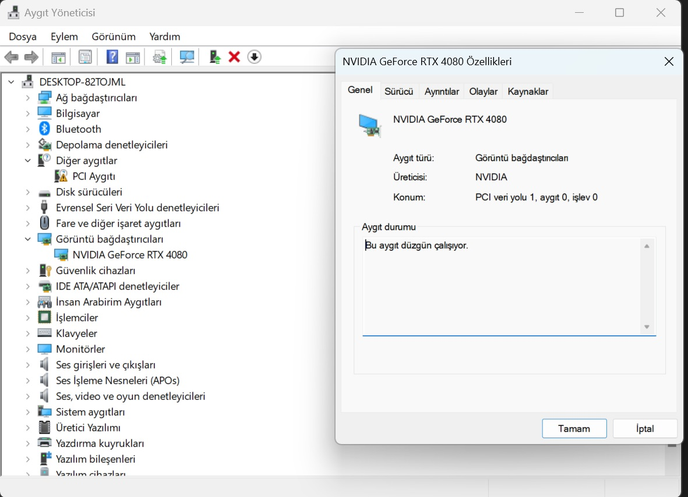Click the İşlemciler processor icon
688x497 pixels.
(x=44, y=317)
